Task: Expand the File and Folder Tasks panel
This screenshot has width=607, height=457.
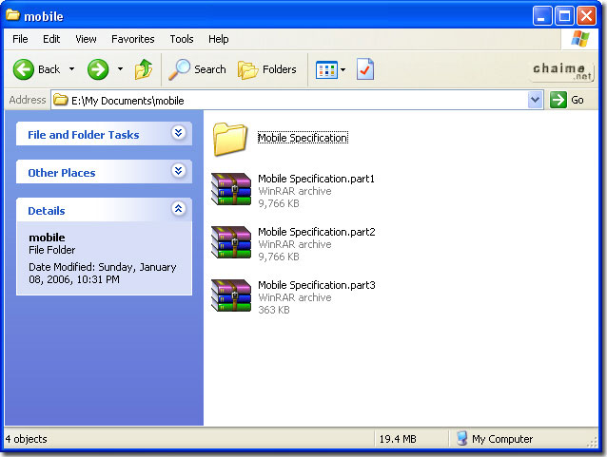Action: 178,134
